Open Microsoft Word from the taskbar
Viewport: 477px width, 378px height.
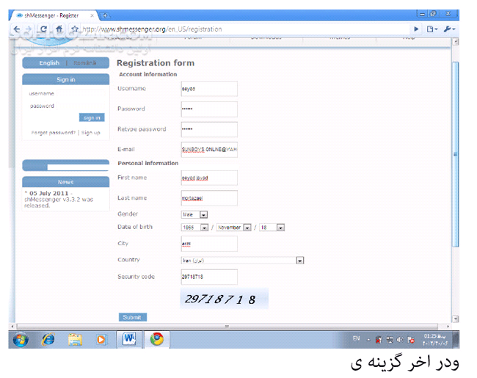(130, 339)
